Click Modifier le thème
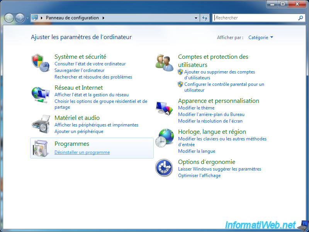The height and width of the screenshot is (232, 309). click(196, 108)
